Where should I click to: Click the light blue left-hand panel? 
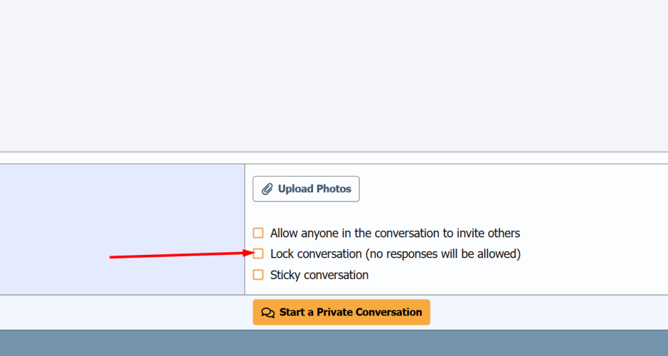122,209
